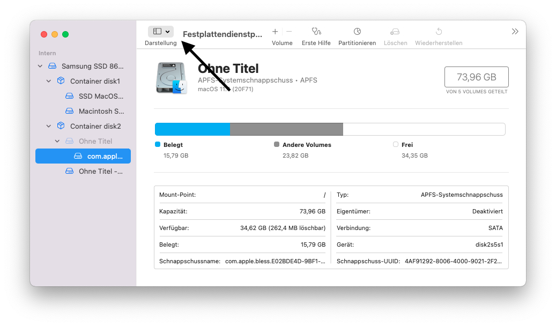This screenshot has width=556, height=326.
Task: Remove a volume with the minus icon
Action: (x=289, y=32)
